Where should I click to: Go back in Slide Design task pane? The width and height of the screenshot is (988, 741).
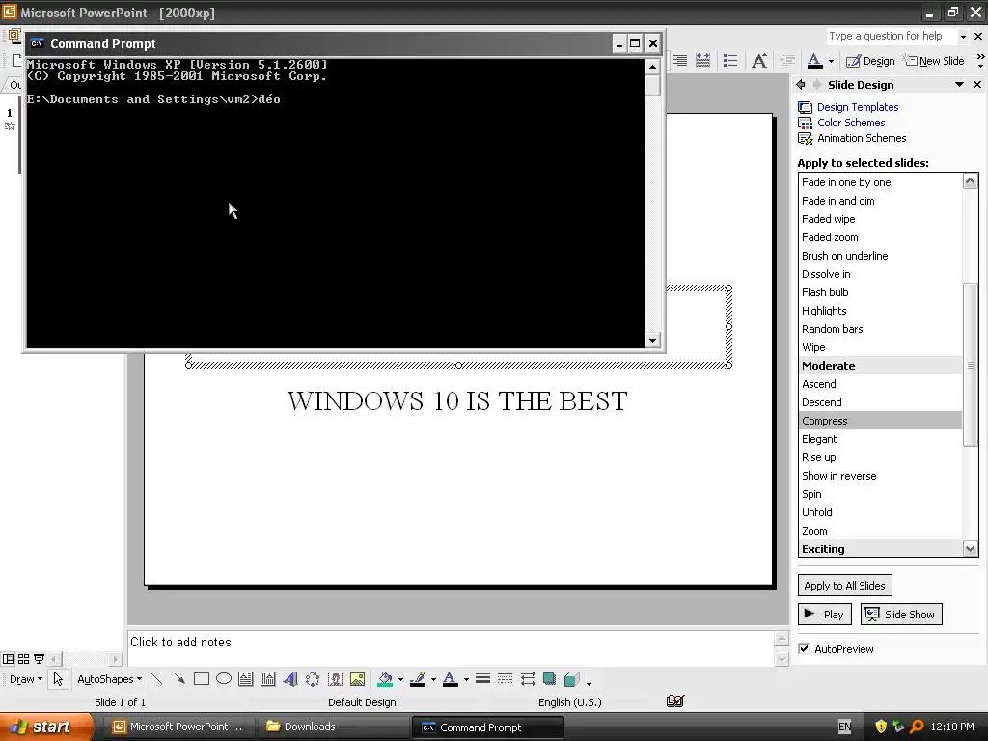pyautogui.click(x=800, y=85)
